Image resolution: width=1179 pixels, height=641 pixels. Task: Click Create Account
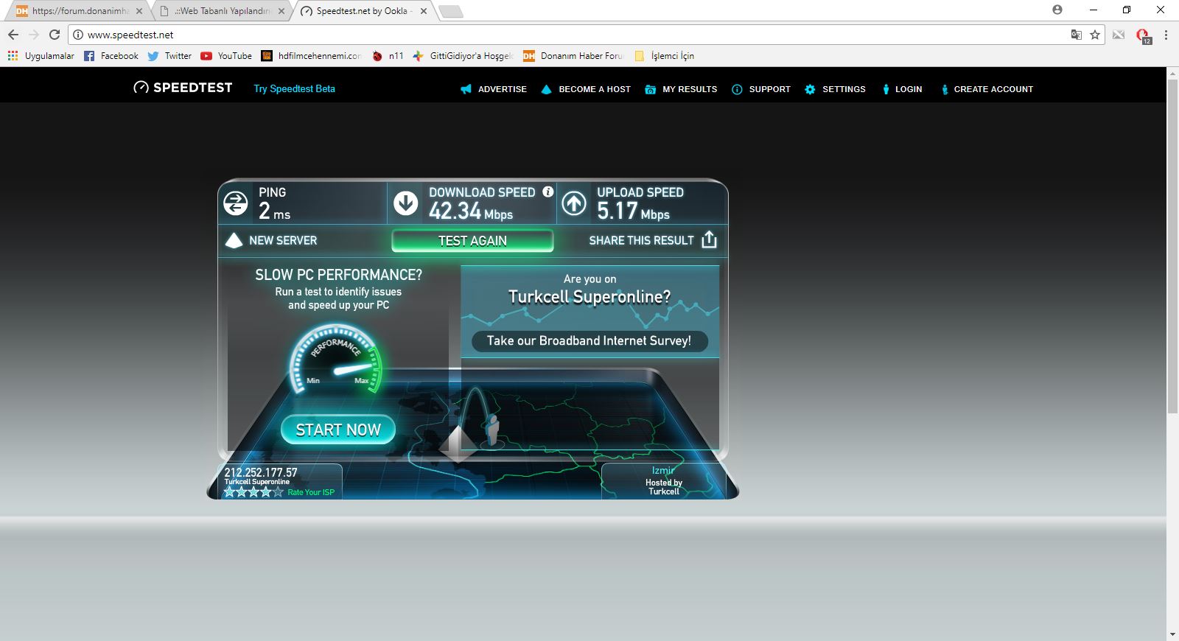(987, 89)
